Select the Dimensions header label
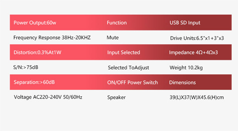Viewport: 238px width, 131px height. [182, 82]
